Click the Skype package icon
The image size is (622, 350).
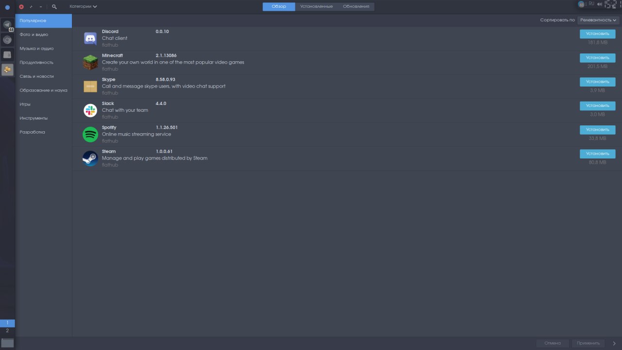[x=90, y=86]
